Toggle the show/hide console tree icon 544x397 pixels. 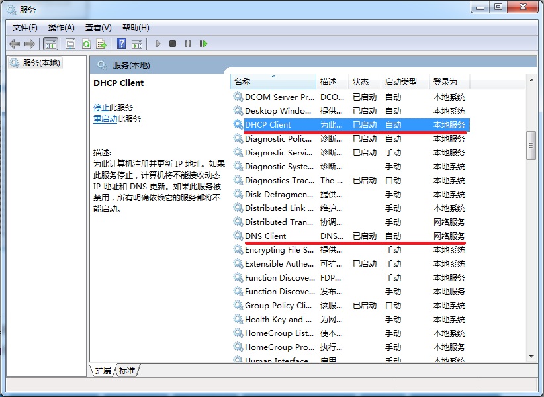pyautogui.click(x=51, y=44)
